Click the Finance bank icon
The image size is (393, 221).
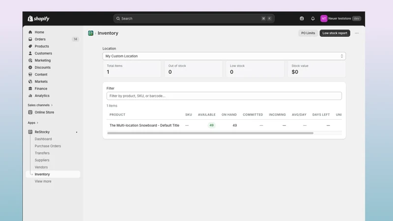click(30, 88)
